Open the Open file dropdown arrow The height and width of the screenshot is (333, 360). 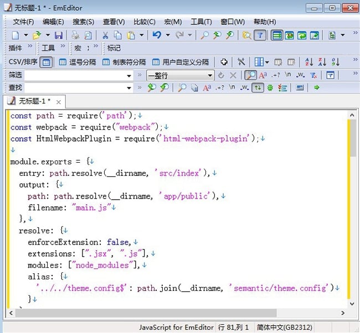pyautogui.click(x=48, y=35)
